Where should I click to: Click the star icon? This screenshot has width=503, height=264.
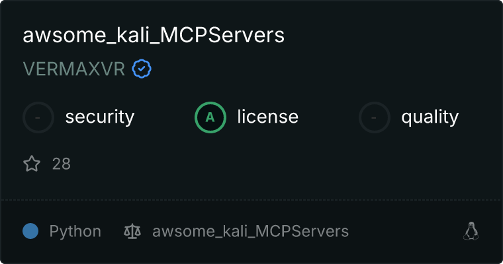[32, 164]
